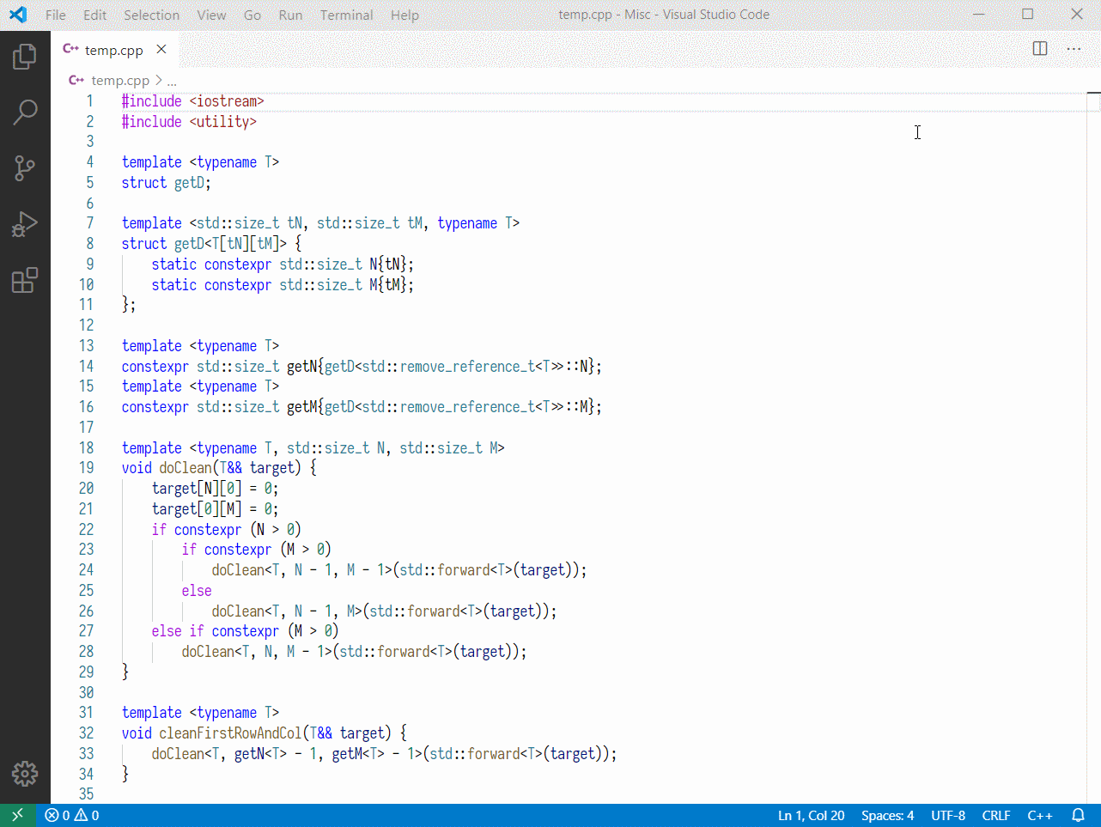Change language mode via C++ indicator
1101x827 pixels.
(x=1040, y=815)
